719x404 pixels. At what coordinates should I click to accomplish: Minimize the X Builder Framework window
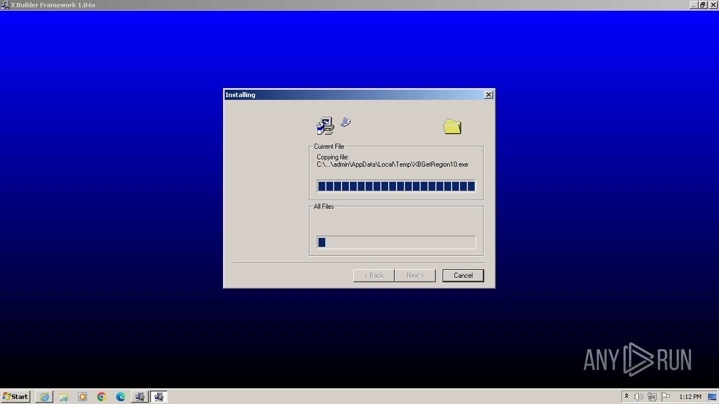click(x=694, y=5)
